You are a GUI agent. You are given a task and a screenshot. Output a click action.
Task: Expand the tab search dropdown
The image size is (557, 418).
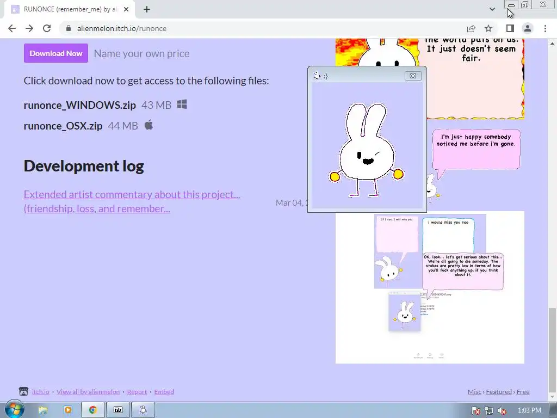coord(492,9)
